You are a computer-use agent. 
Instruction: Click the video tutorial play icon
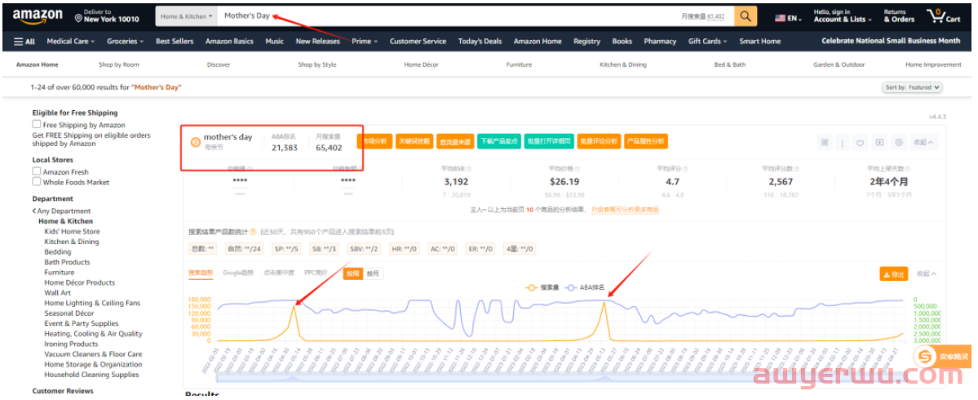click(x=879, y=142)
